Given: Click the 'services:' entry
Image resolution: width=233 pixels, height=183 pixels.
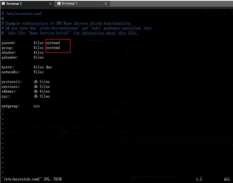Looking at the screenshot, I should [x=11, y=87].
